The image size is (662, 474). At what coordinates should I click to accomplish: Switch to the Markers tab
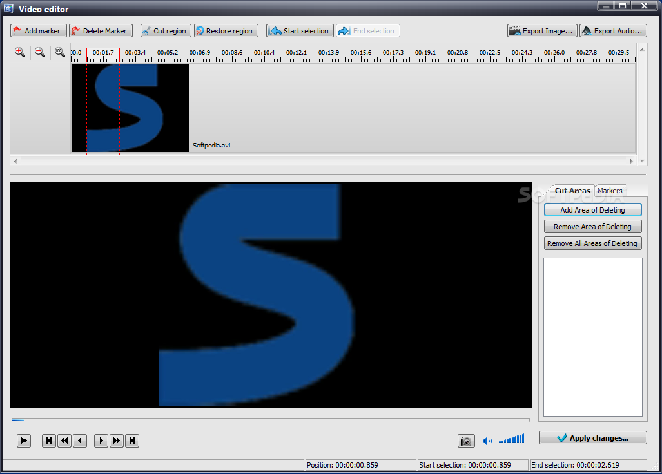coord(610,191)
